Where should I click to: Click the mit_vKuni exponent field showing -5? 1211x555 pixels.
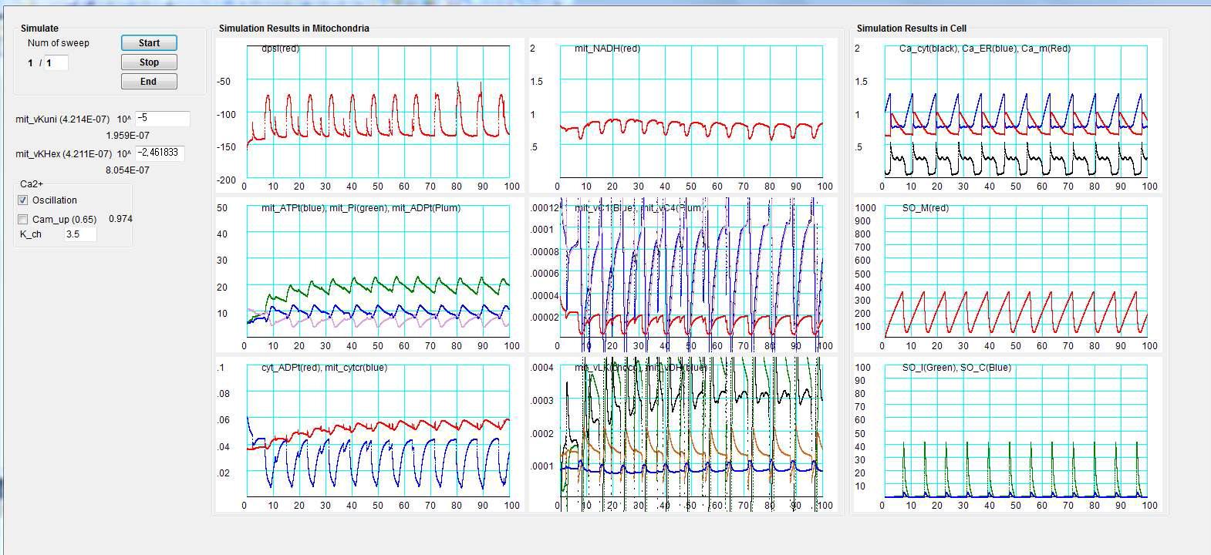(162, 119)
